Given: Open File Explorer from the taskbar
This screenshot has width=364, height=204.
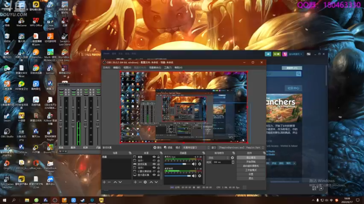Looking at the screenshot, I should point(27,200).
